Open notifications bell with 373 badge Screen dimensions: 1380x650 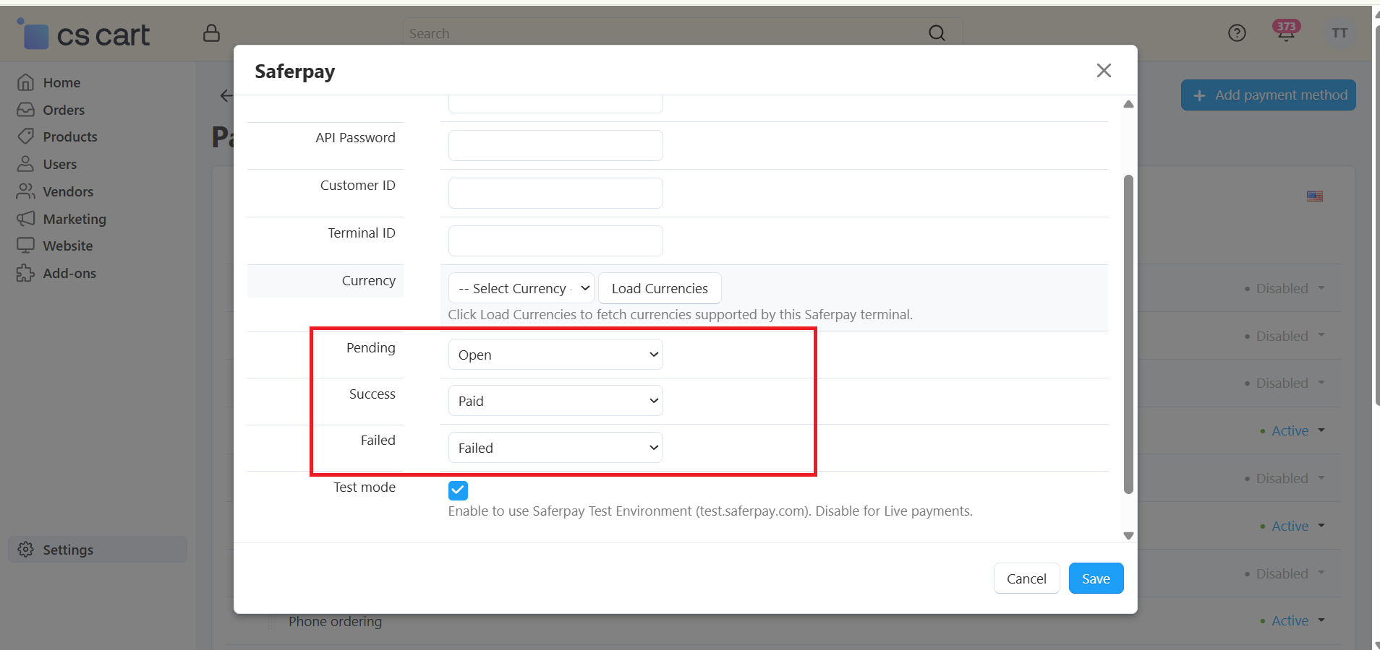tap(1286, 32)
